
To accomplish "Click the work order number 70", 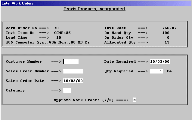I will (x=56, y=28).
